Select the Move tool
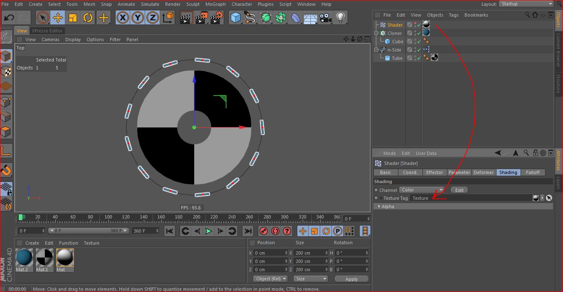The height and width of the screenshot is (292, 563). (x=58, y=18)
